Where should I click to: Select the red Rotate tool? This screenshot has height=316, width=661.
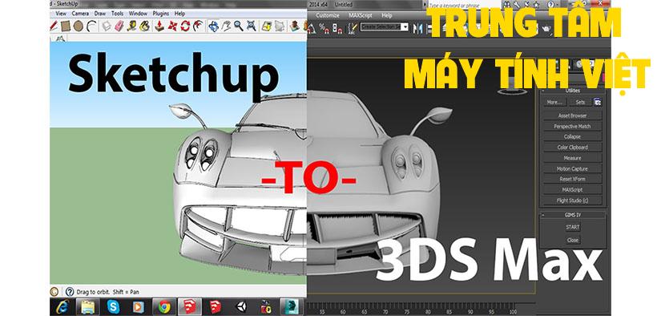(x=185, y=26)
